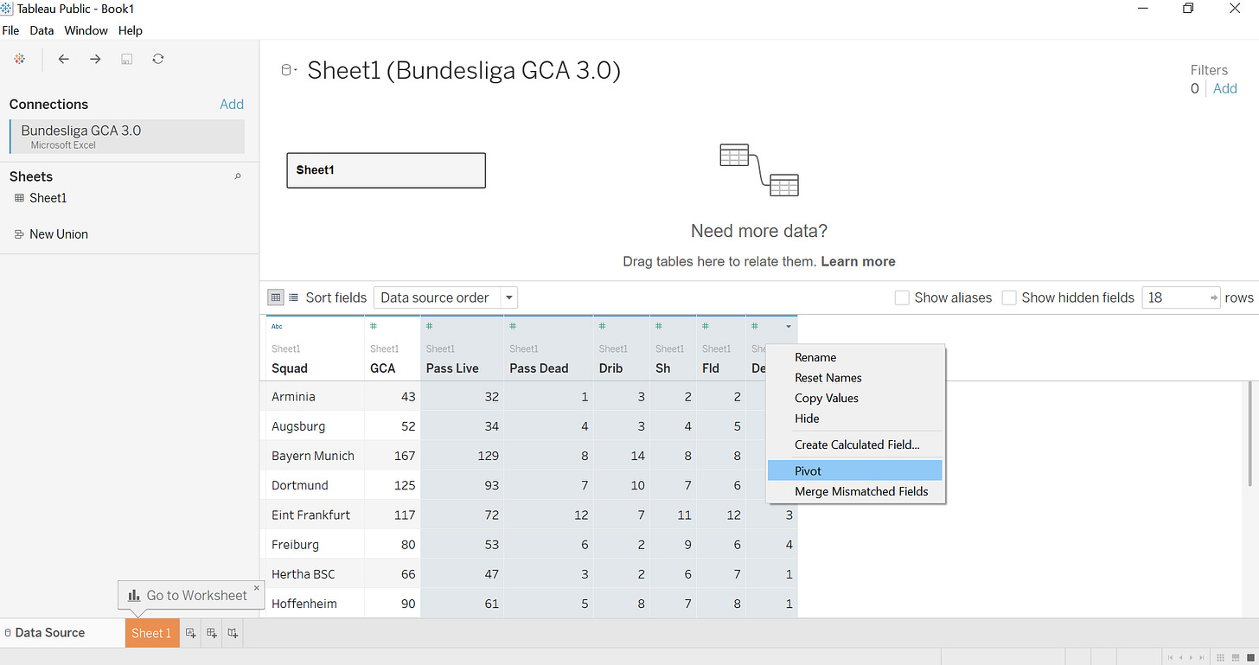The height and width of the screenshot is (665, 1259).
Task: Click the database icon beside Sheet1 title
Action: coord(286,71)
